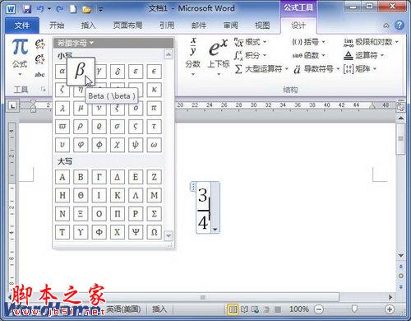The image size is (411, 321).
Task: Switch to the 页面布局 Page Layout tab
Action: pyautogui.click(x=127, y=26)
